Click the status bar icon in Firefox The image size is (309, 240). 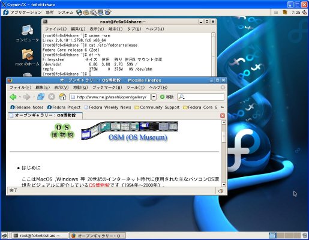221,191
